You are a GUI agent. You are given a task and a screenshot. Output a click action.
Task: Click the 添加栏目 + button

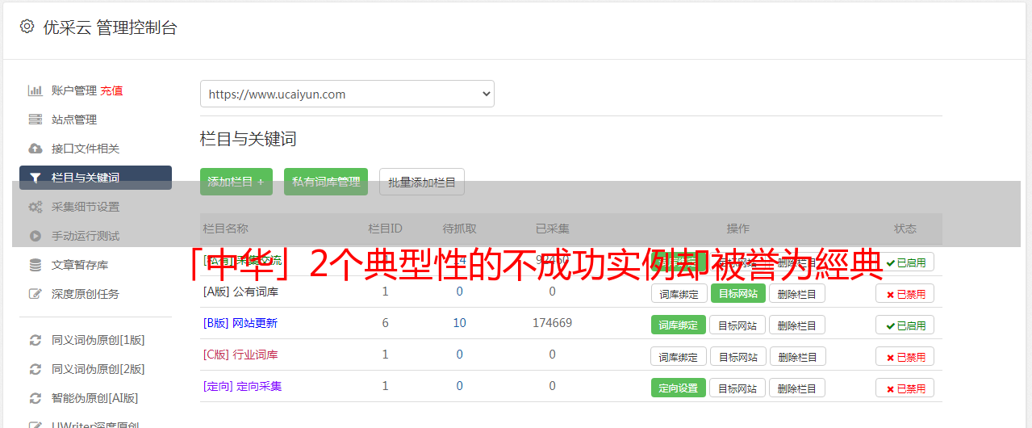click(x=236, y=182)
